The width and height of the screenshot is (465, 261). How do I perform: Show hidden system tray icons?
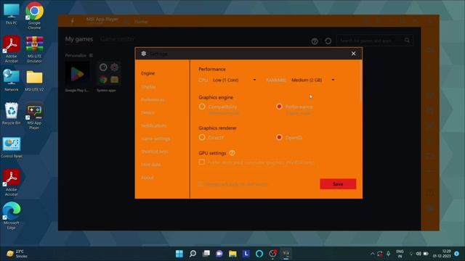point(373,254)
